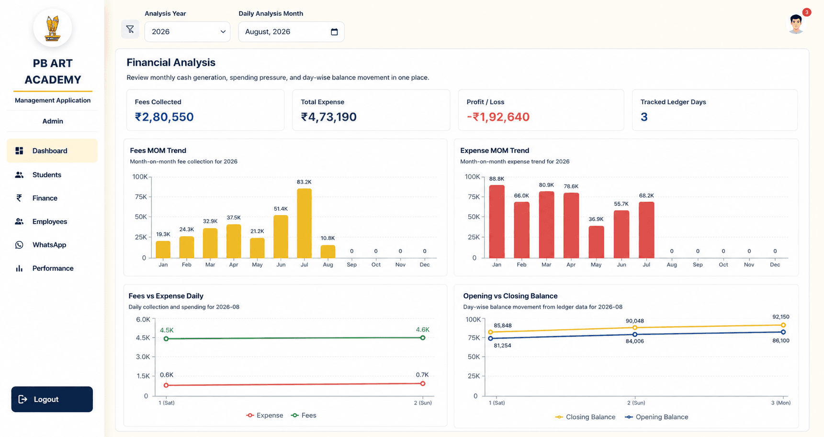Navigate to the Finance page
The height and width of the screenshot is (437, 824).
coord(52,198)
